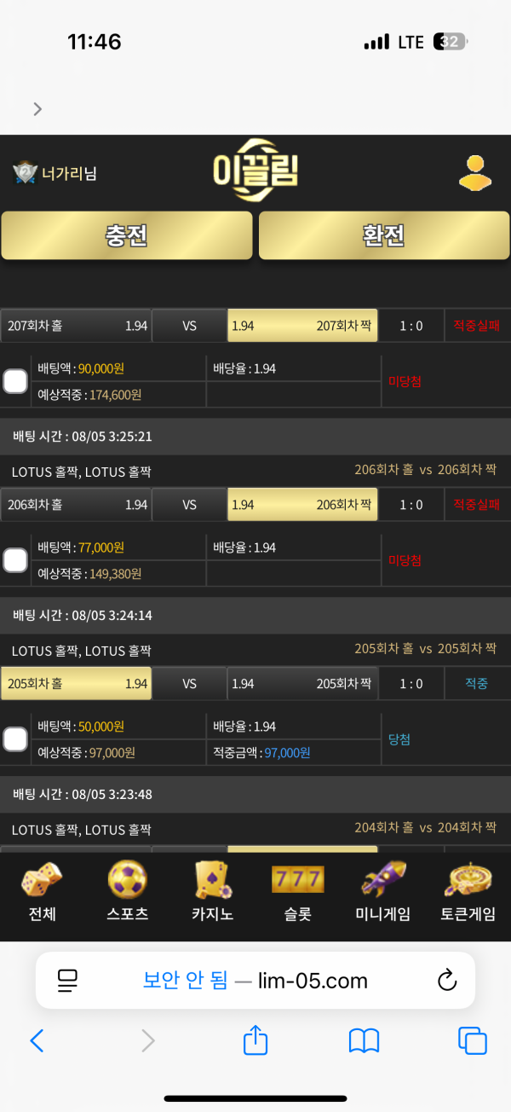Screen dimensions: 511x1112
Task: Check the 50,000원 bet checkbox
Action: [x=15, y=739]
